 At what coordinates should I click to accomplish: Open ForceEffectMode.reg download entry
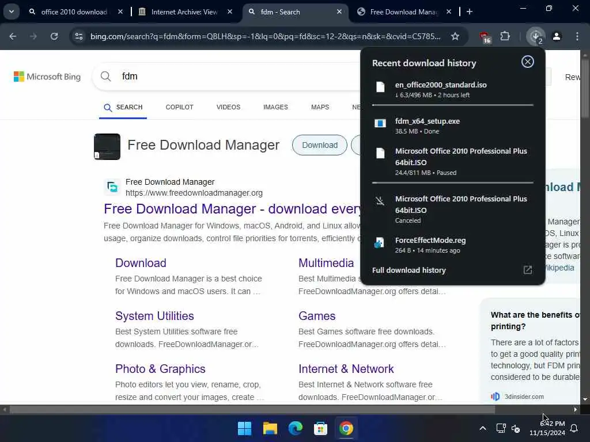click(453, 245)
